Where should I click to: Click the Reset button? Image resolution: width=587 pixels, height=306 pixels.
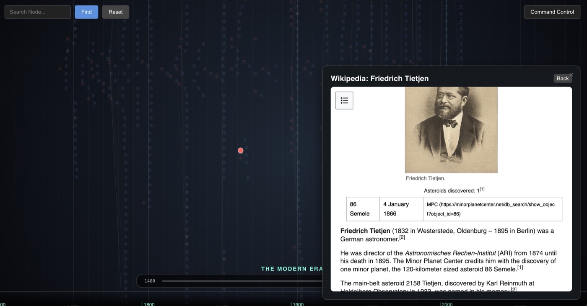(x=116, y=12)
